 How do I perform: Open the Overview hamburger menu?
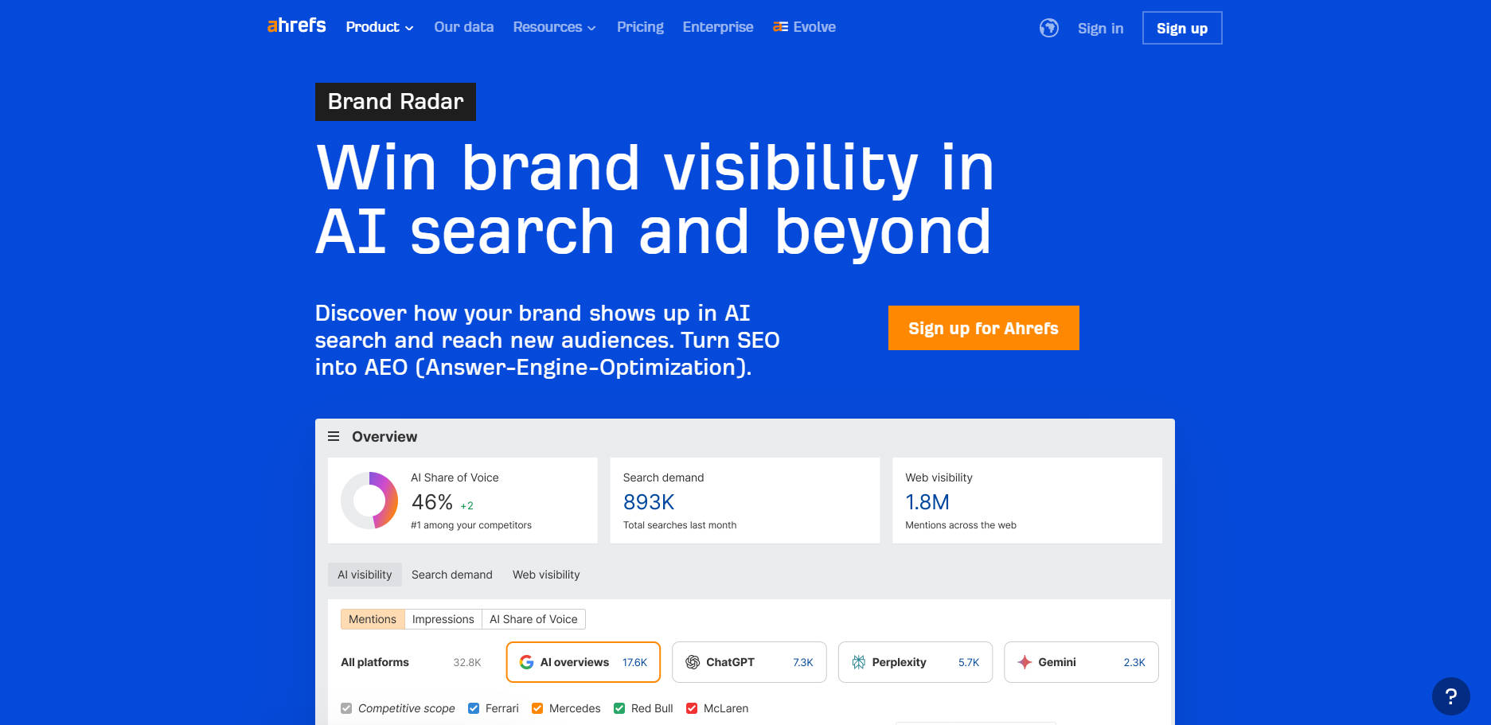tap(334, 436)
